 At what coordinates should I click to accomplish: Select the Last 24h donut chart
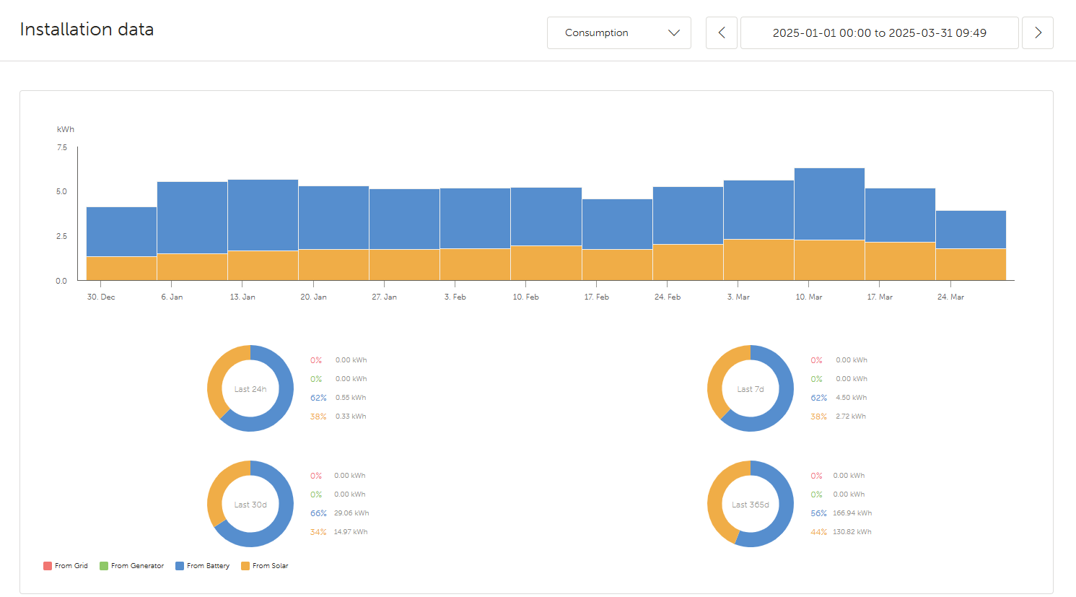250,388
